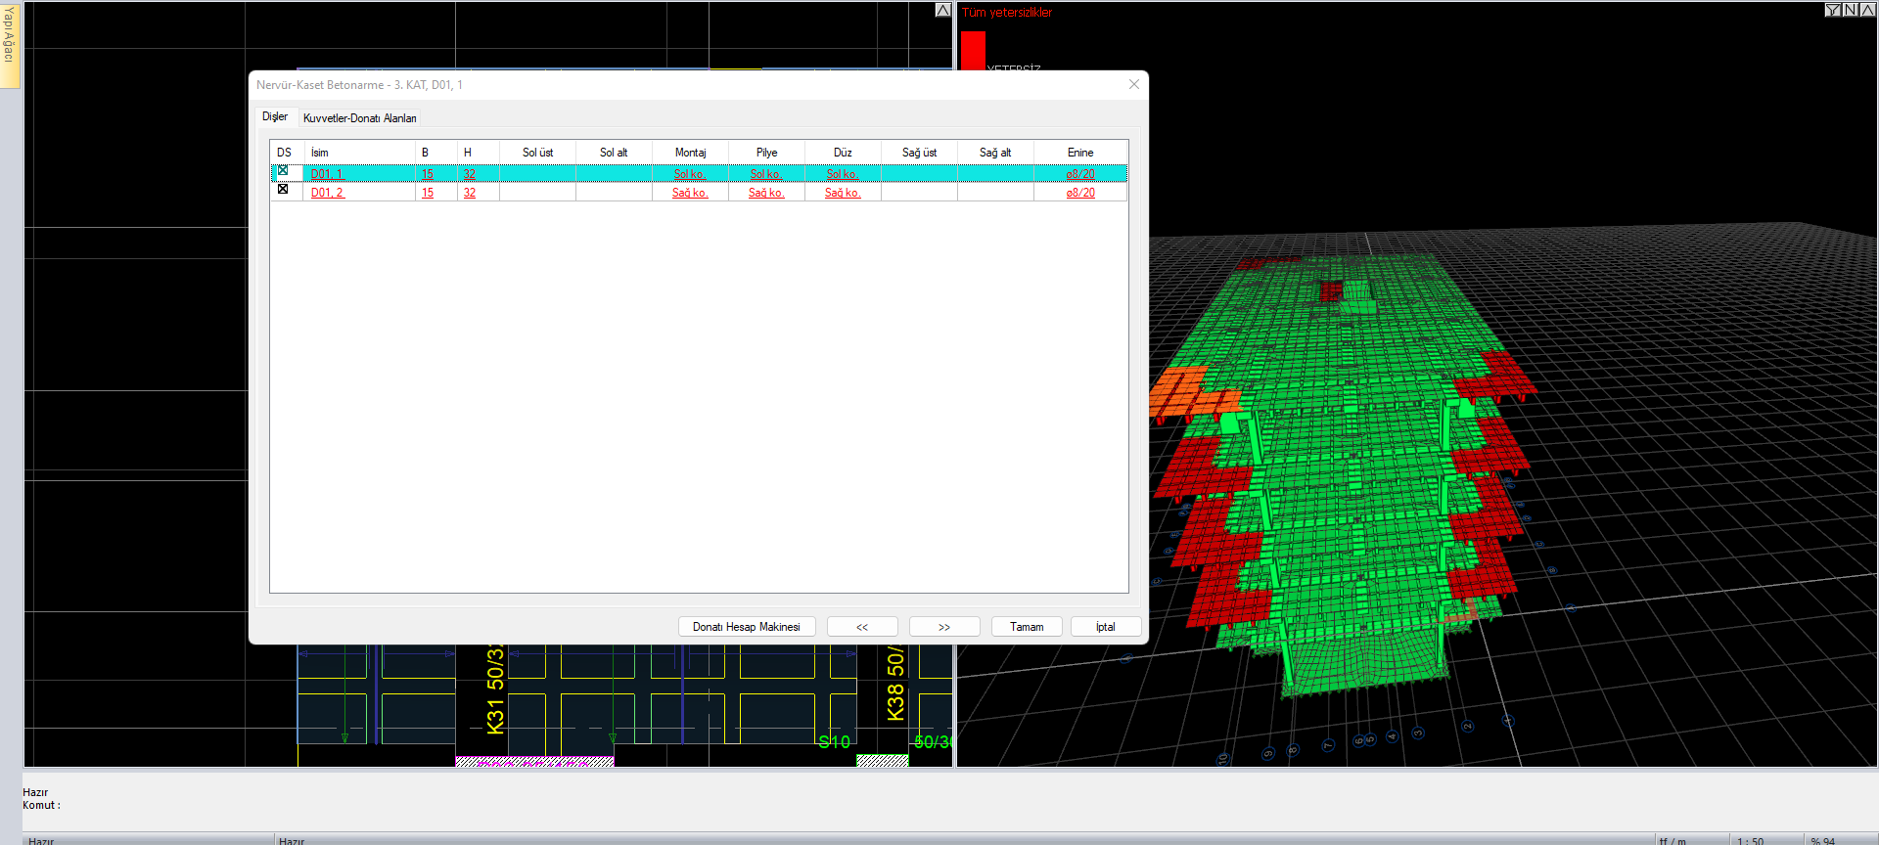Go to next item with >> button
Screen dimensions: 1879x845
(944, 627)
